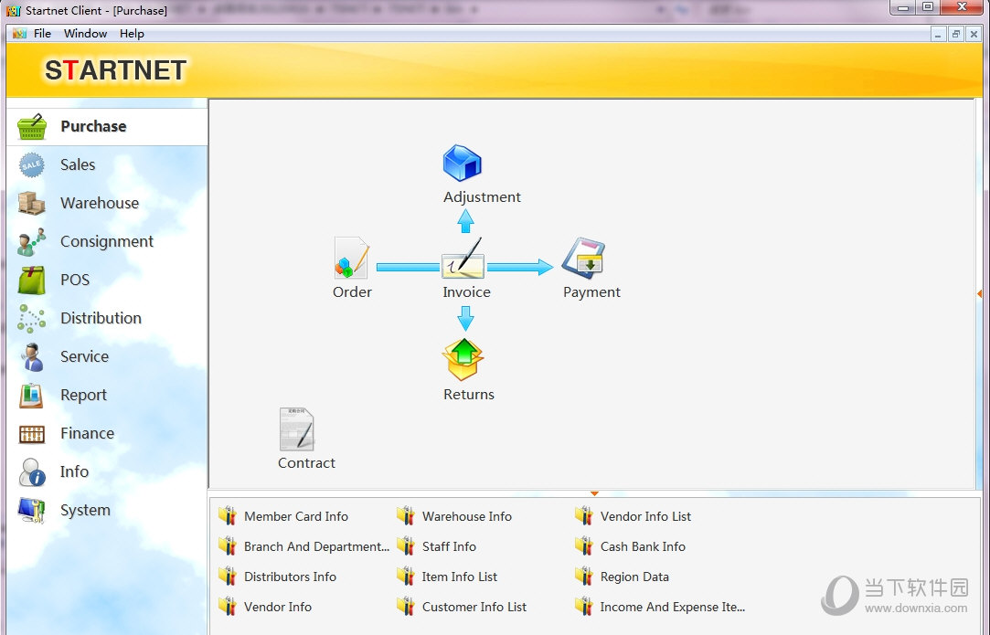Image resolution: width=990 pixels, height=635 pixels.
Task: Launch the Payment icon
Action: 583,258
